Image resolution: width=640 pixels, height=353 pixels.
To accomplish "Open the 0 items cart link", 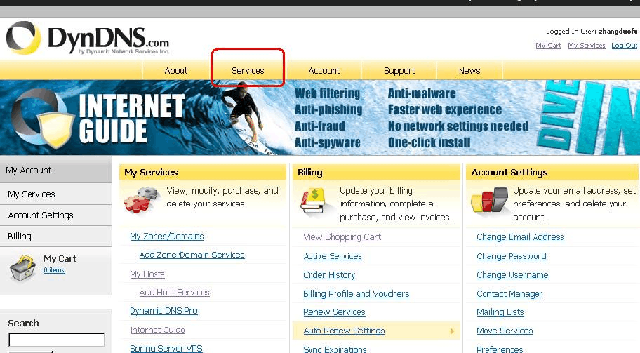I will (x=54, y=270).
